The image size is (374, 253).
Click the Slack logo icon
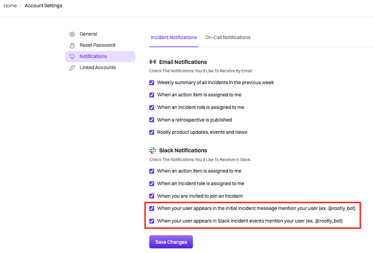tap(152, 150)
